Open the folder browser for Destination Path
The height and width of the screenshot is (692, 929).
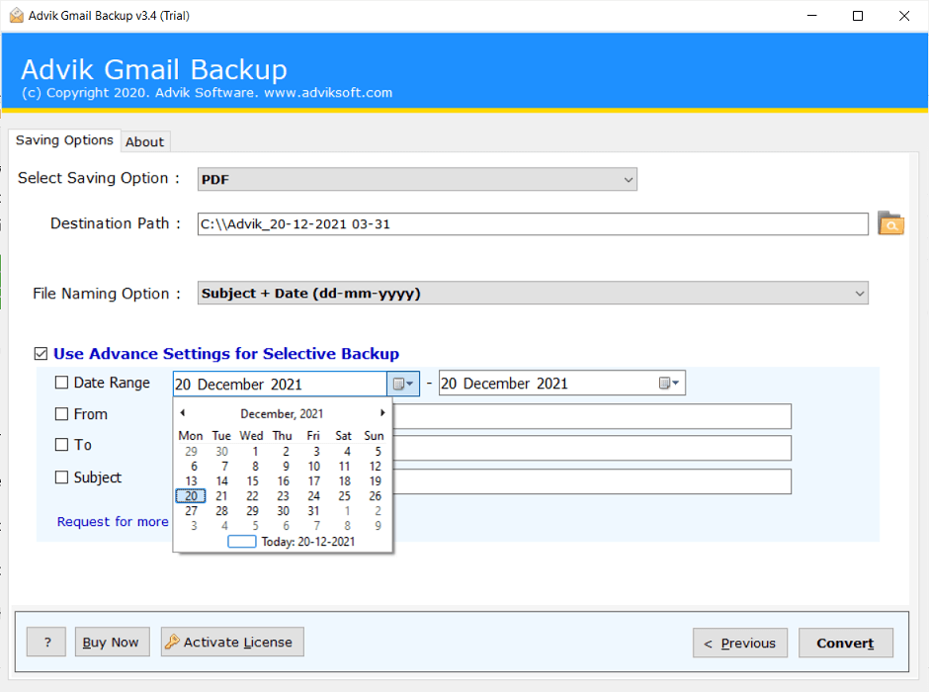pos(890,223)
